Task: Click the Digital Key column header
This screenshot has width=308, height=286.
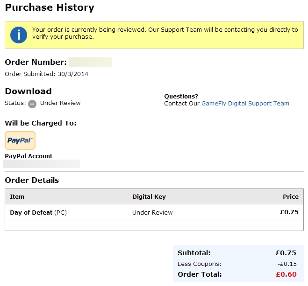Action: pos(149,197)
